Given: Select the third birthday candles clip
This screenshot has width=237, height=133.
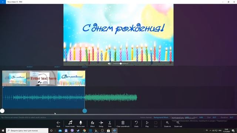Looking at the screenshot, I should (71, 78).
